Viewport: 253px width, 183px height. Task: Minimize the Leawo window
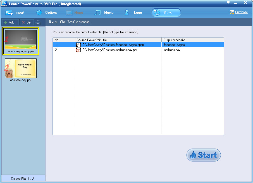click(x=236, y=3)
